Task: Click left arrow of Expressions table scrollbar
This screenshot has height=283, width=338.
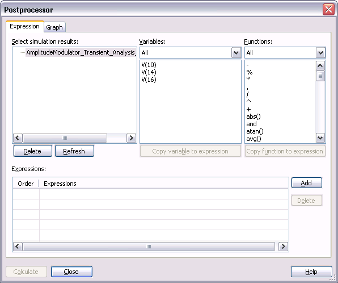Action: click(x=18, y=246)
